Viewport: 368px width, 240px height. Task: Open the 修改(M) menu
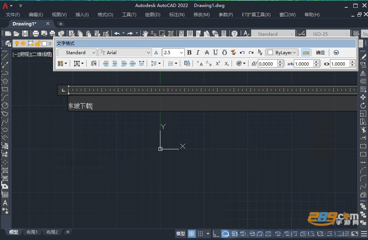201,14
